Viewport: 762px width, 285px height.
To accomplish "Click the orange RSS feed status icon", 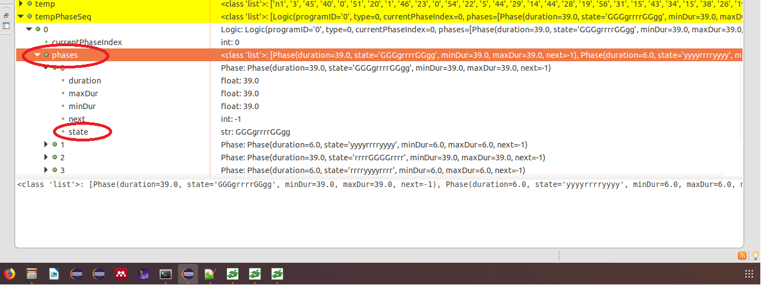I will click(742, 255).
